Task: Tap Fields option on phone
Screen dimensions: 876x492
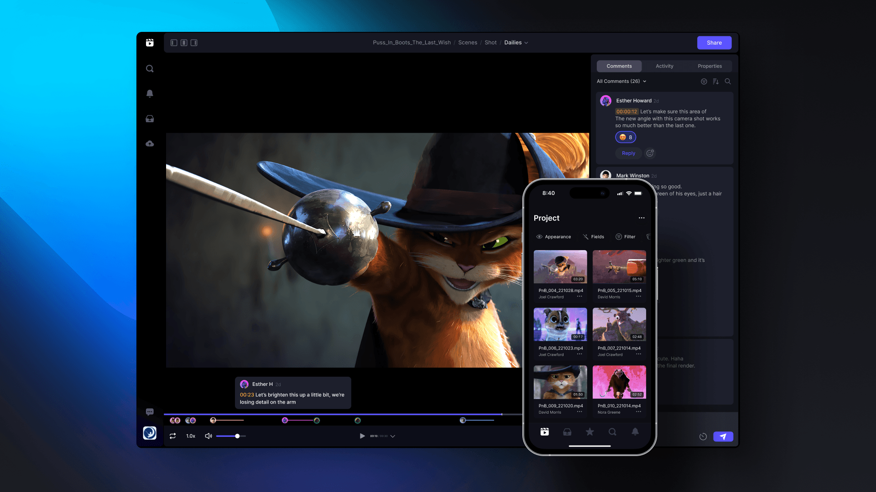Action: 593,236
